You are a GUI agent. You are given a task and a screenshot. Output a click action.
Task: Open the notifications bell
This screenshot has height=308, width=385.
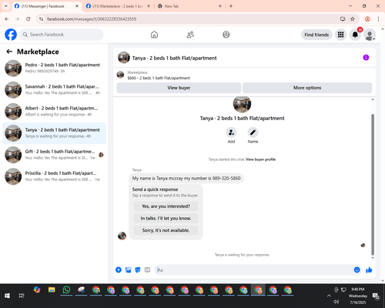(355, 35)
